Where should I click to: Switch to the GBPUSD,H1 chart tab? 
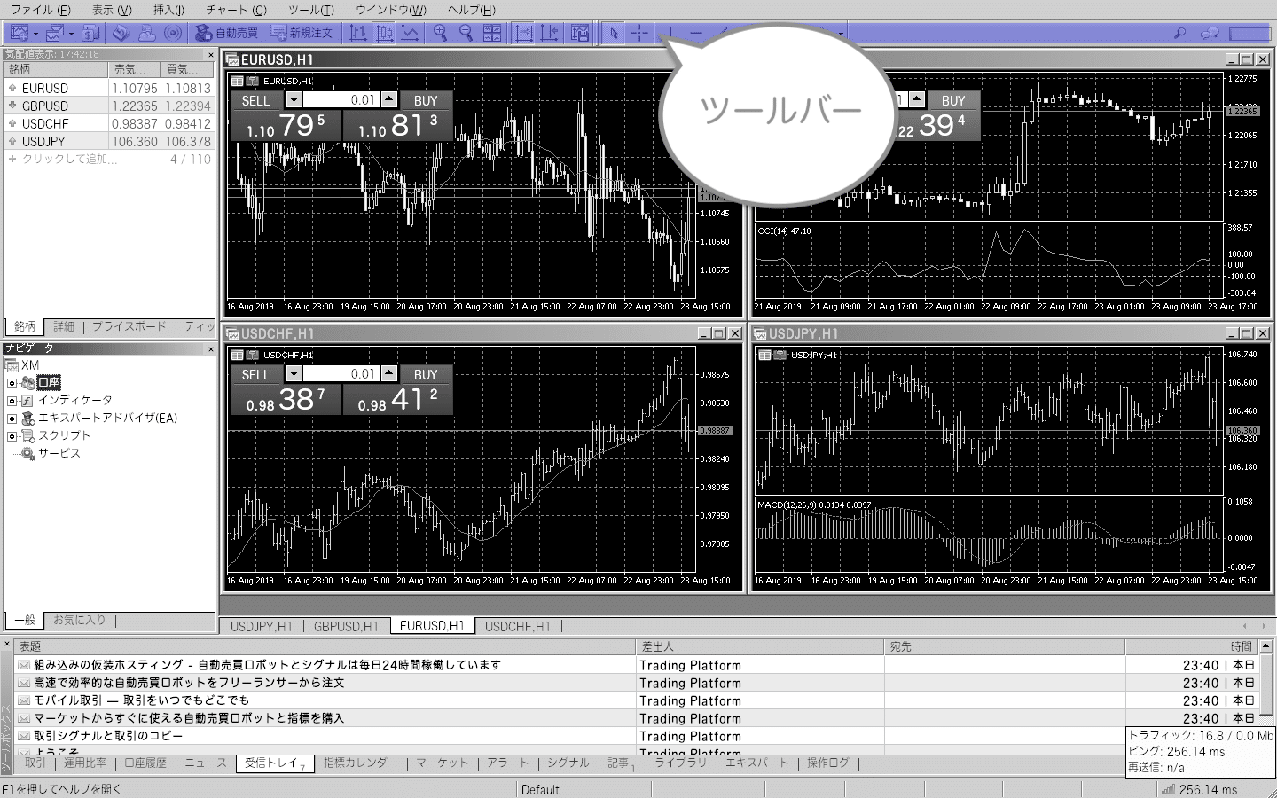coord(346,626)
